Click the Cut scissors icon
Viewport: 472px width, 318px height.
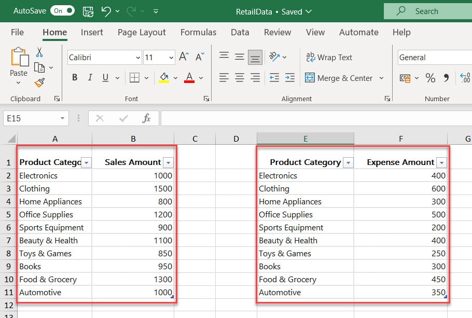click(x=39, y=52)
